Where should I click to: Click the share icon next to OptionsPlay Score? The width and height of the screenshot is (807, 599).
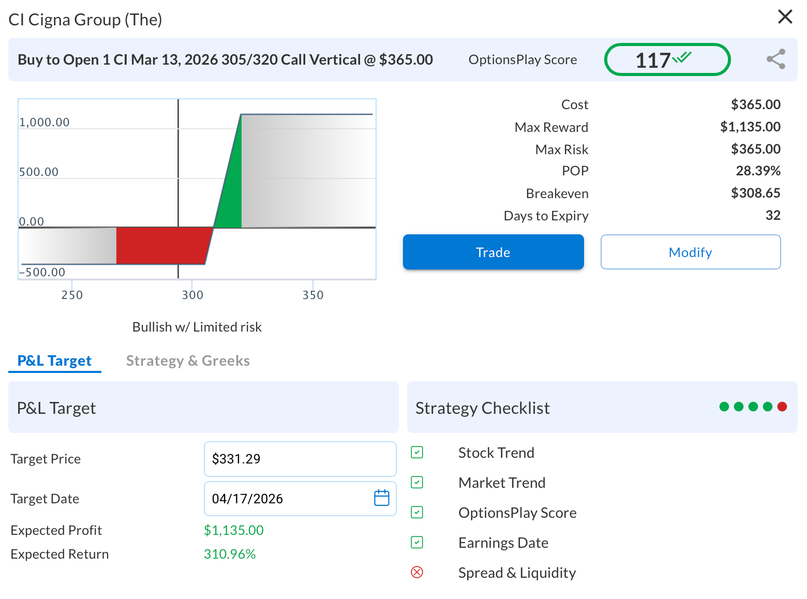click(x=775, y=59)
